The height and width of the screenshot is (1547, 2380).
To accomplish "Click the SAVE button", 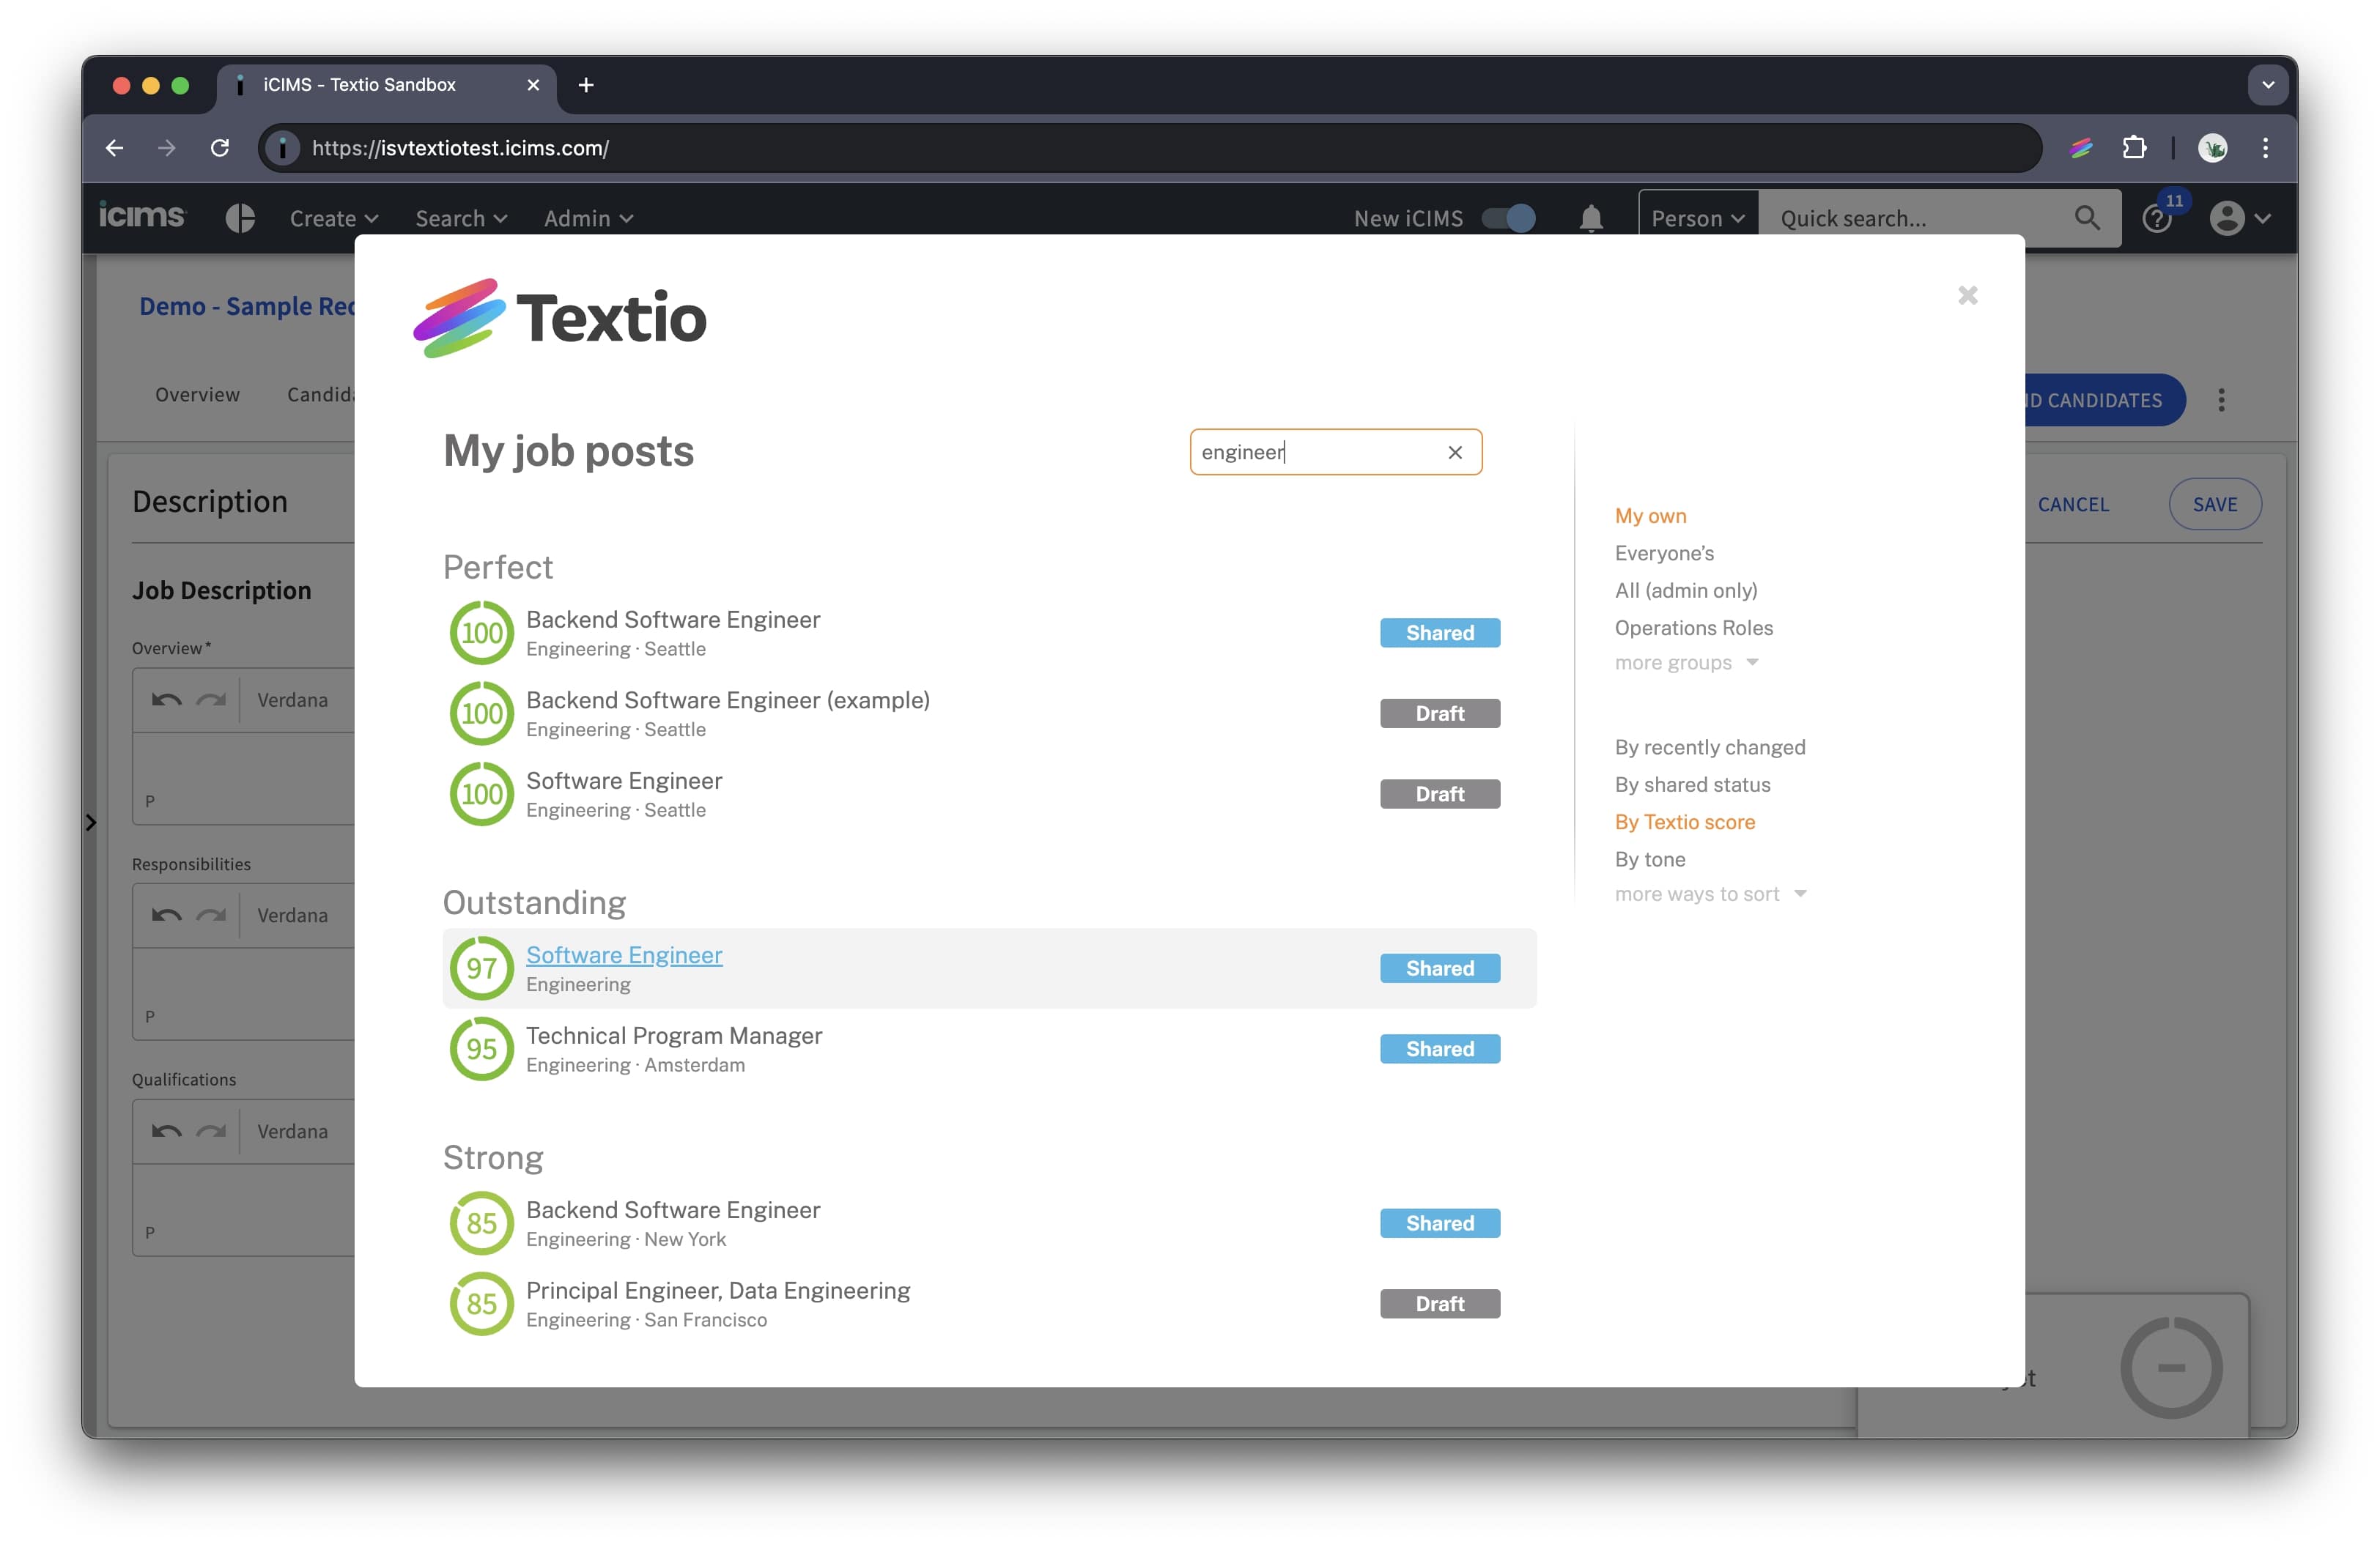I will point(2214,504).
